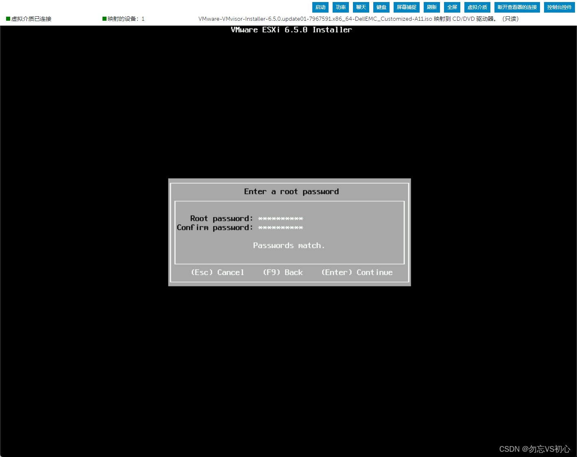Click the 启动 (Boot) button
Viewport: 577px width, 457px height.
click(x=320, y=7)
